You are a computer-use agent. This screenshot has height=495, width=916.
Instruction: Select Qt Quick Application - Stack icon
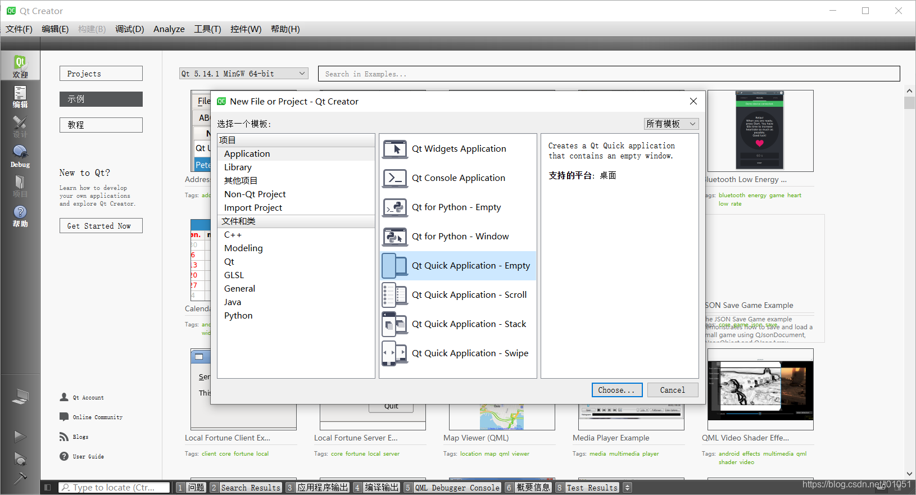[x=395, y=324]
